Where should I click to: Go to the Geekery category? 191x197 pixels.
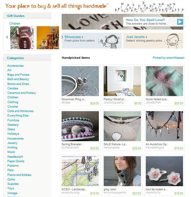[13, 125]
